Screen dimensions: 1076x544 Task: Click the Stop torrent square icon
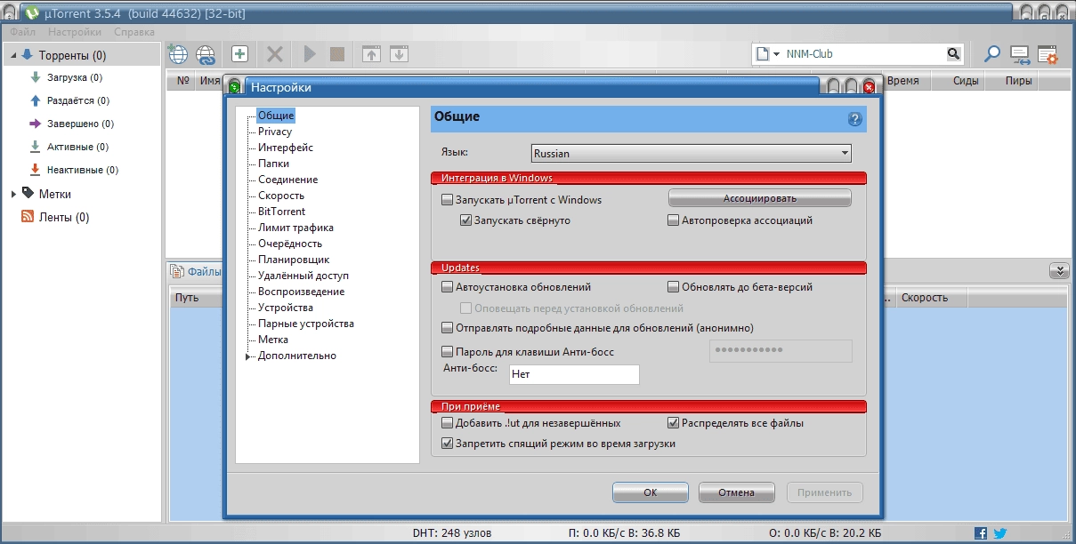[x=337, y=54]
